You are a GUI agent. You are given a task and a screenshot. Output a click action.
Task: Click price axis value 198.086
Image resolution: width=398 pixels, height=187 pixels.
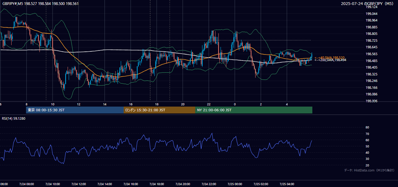point(372,94)
